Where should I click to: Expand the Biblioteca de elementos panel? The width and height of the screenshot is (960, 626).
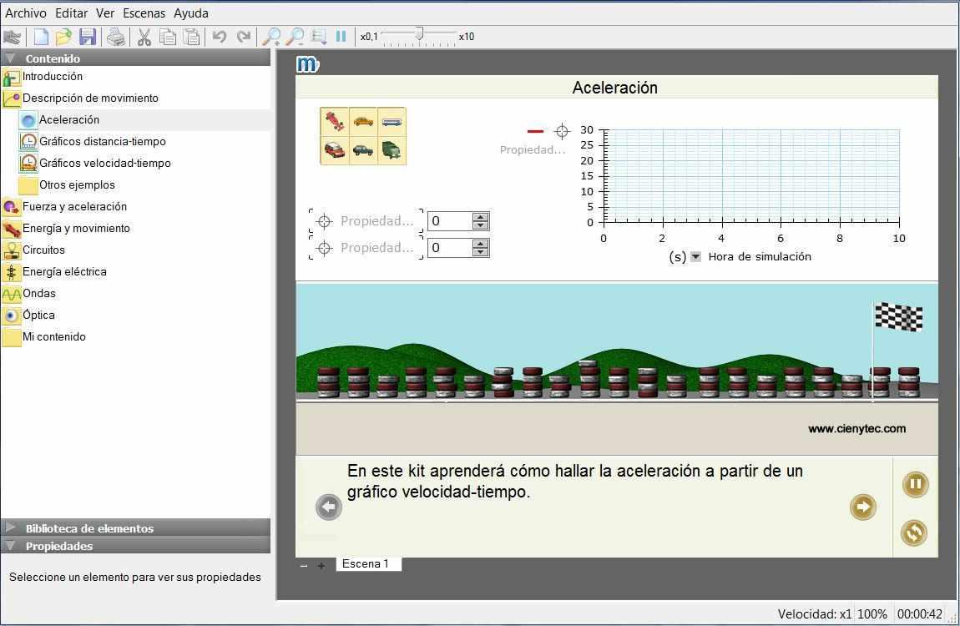10,528
